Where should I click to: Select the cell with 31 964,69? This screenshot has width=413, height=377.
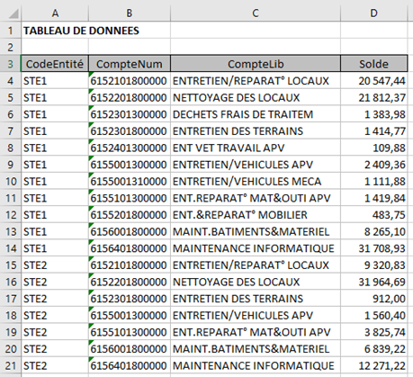tap(374, 282)
